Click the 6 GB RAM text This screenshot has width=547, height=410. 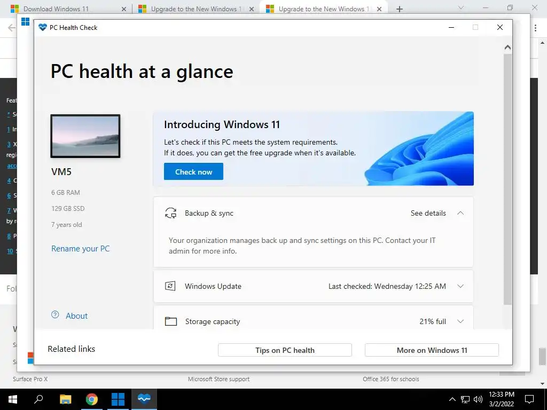66,192
